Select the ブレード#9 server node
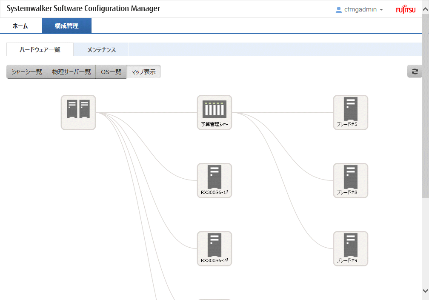This screenshot has height=300, width=429. [x=351, y=249]
